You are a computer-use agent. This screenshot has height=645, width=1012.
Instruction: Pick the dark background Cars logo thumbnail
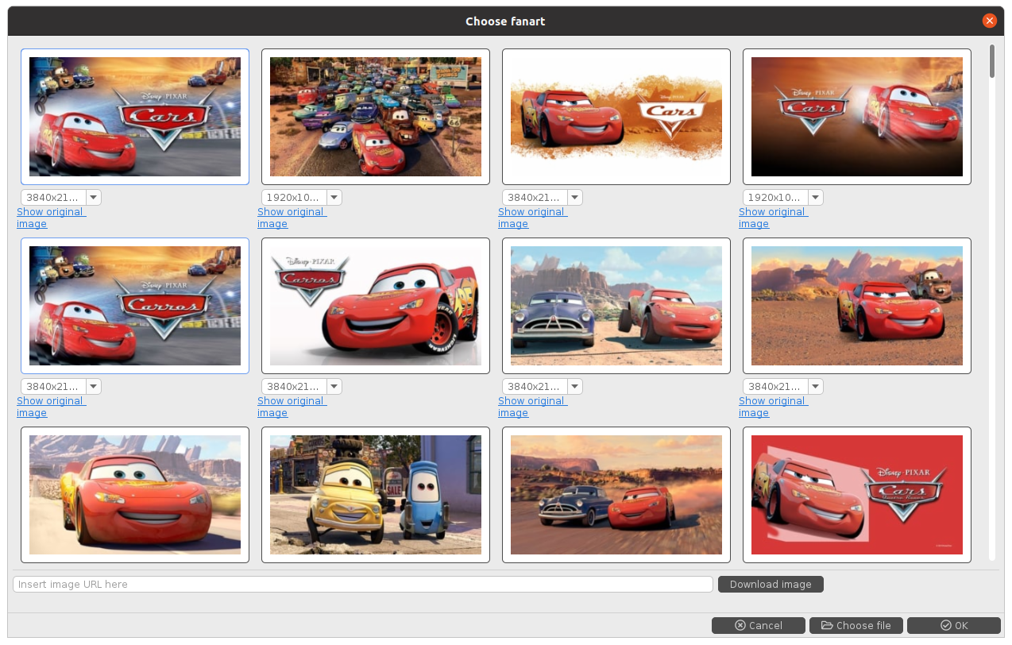click(856, 117)
